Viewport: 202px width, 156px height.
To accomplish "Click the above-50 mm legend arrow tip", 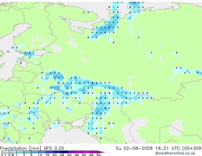I will point(101,152).
